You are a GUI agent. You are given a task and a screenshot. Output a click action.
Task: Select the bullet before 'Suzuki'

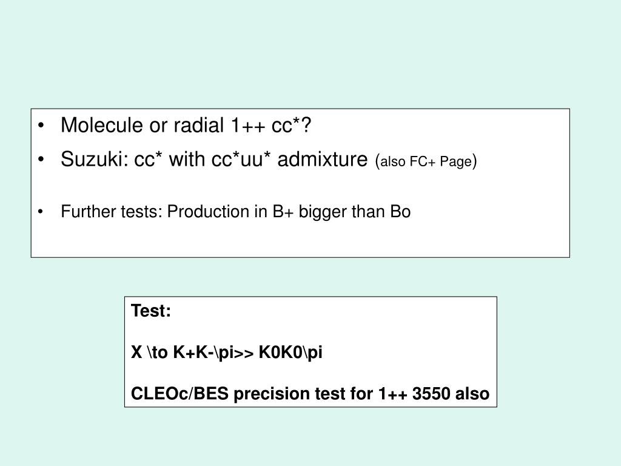(41, 160)
